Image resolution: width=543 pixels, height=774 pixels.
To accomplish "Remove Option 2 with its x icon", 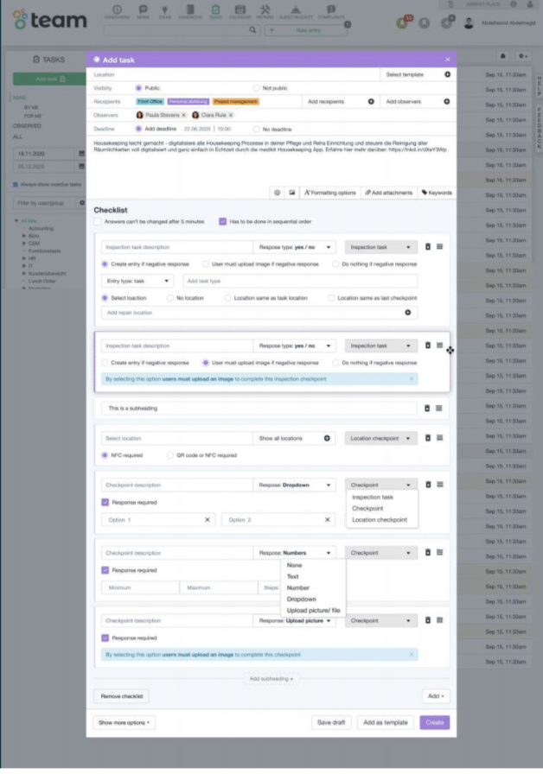I will [327, 520].
